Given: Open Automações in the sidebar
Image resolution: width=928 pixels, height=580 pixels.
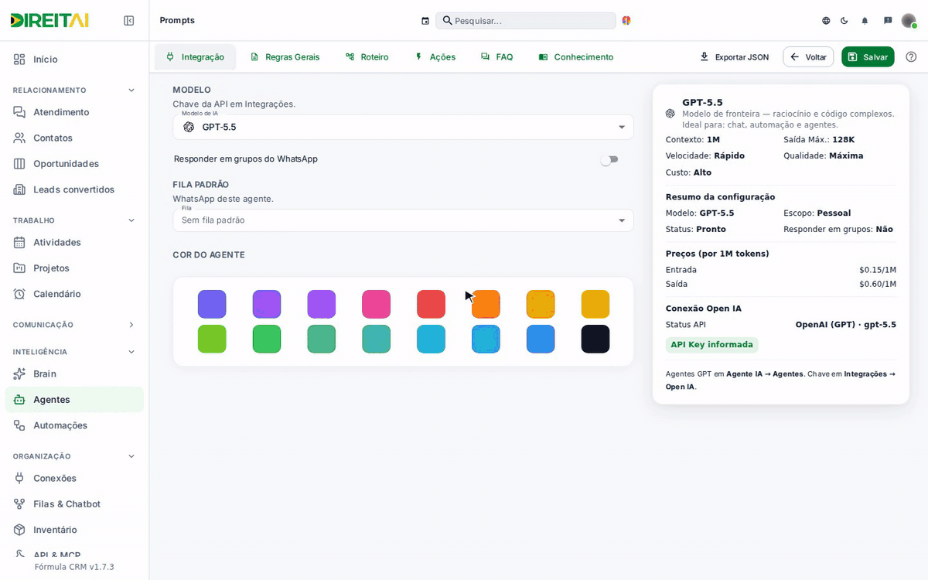Looking at the screenshot, I should 74,425.
